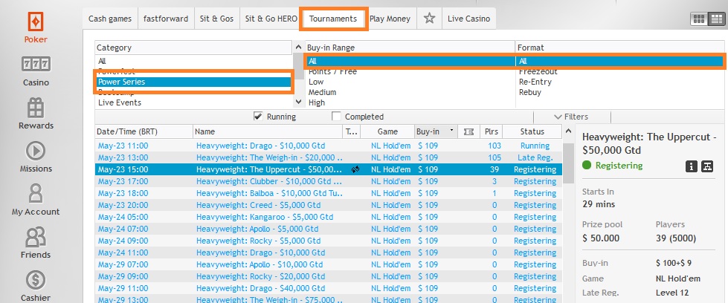Click Running status of Drago row
This screenshot has height=303, width=728.
pyautogui.click(x=535, y=146)
